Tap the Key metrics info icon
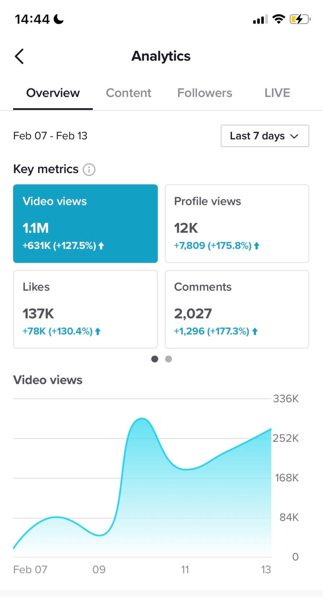The image size is (323, 599). pyautogui.click(x=89, y=170)
